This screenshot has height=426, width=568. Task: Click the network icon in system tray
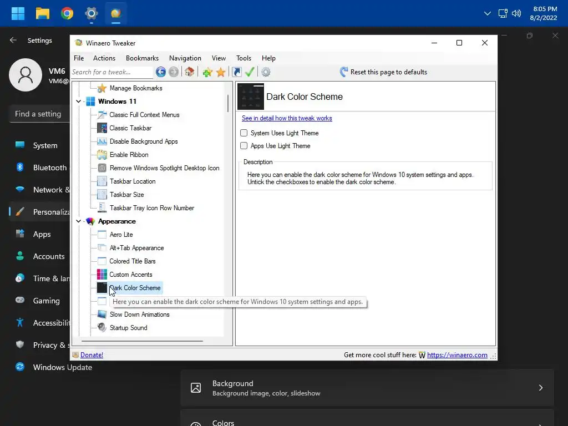click(503, 13)
